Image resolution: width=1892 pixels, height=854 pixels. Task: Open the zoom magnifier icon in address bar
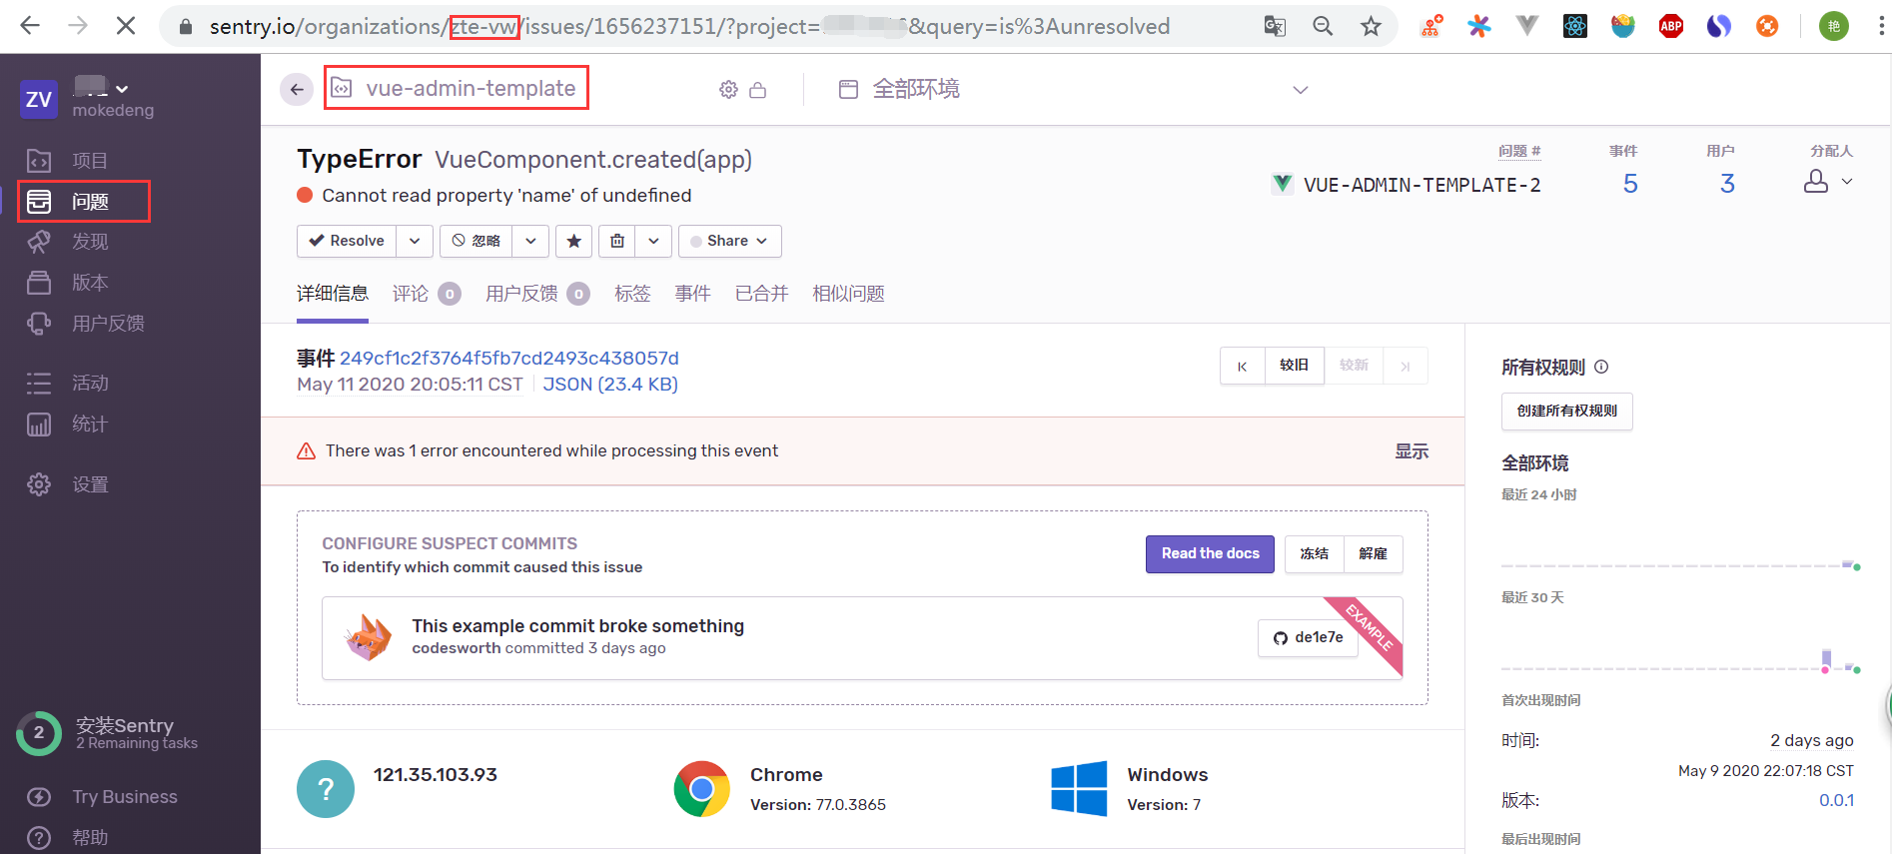point(1323,27)
